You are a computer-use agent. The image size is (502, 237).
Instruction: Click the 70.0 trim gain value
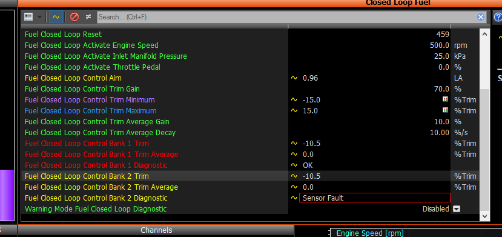[x=442, y=88]
